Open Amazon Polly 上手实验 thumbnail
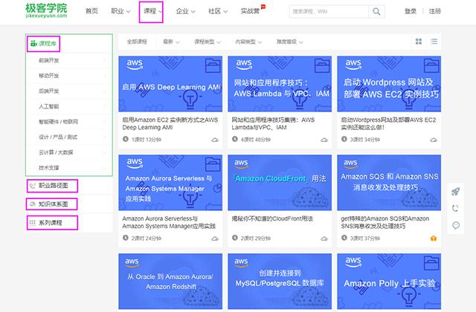The height and width of the screenshot is (312, 476). click(389, 282)
